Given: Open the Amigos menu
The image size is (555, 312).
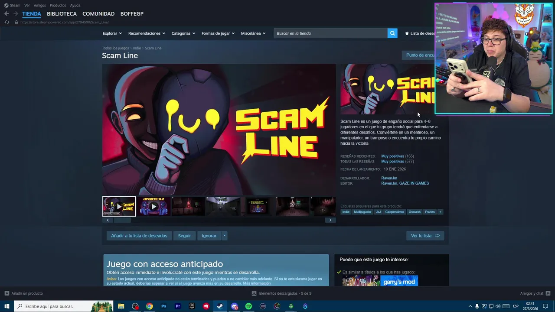Looking at the screenshot, I should (x=39, y=5).
